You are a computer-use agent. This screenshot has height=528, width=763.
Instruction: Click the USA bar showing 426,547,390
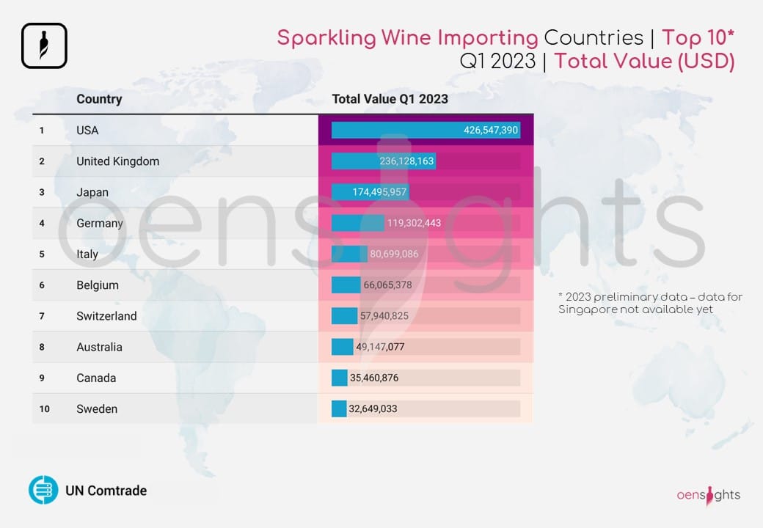click(x=426, y=131)
